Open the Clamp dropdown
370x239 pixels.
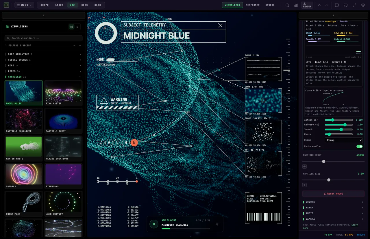tap(344, 140)
